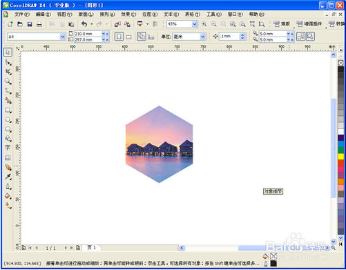Select the Pick tool in toolbox

pyautogui.click(x=8, y=52)
